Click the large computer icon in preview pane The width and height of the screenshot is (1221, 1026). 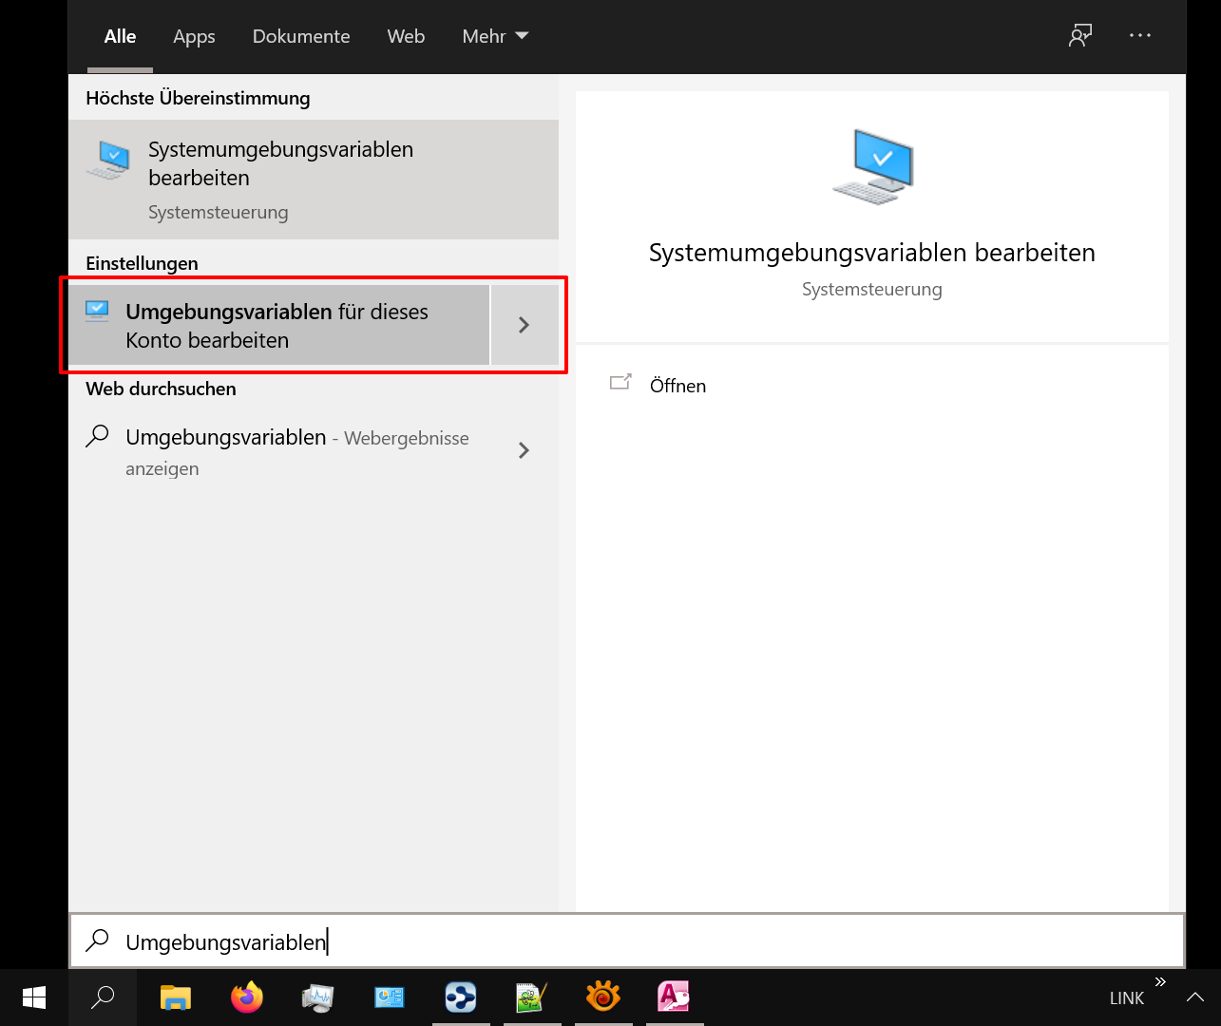coord(872,167)
